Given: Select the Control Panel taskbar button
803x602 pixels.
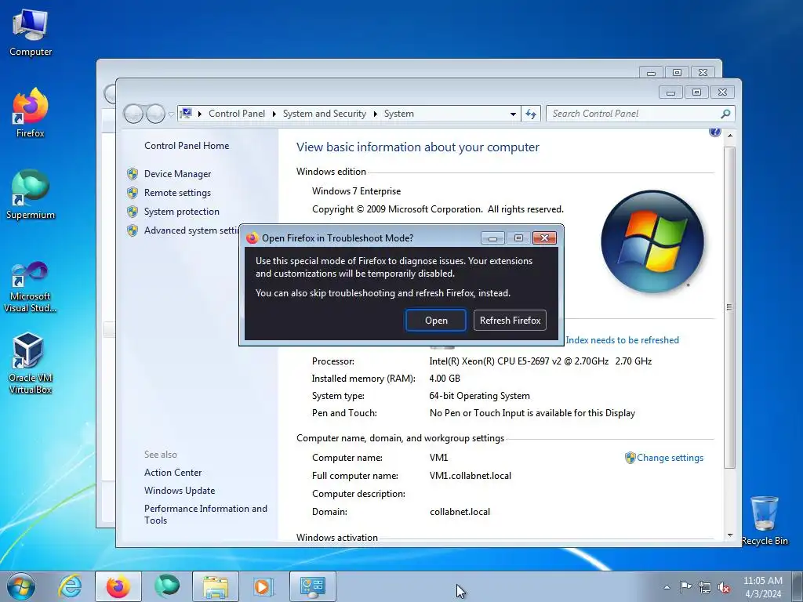Looking at the screenshot, I should (313, 586).
